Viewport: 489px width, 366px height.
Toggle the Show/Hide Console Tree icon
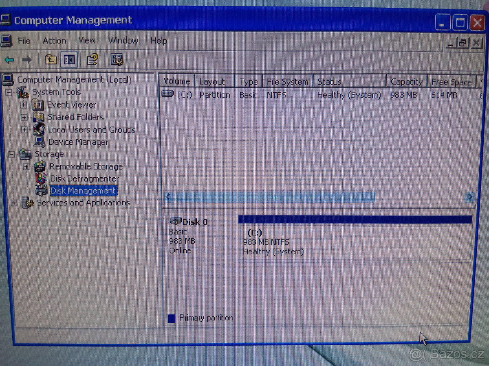click(69, 60)
